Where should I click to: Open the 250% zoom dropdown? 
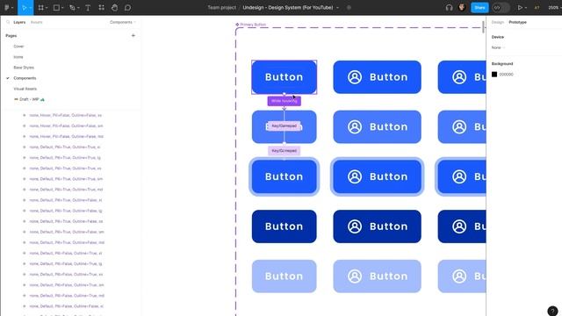pyautogui.click(x=554, y=8)
